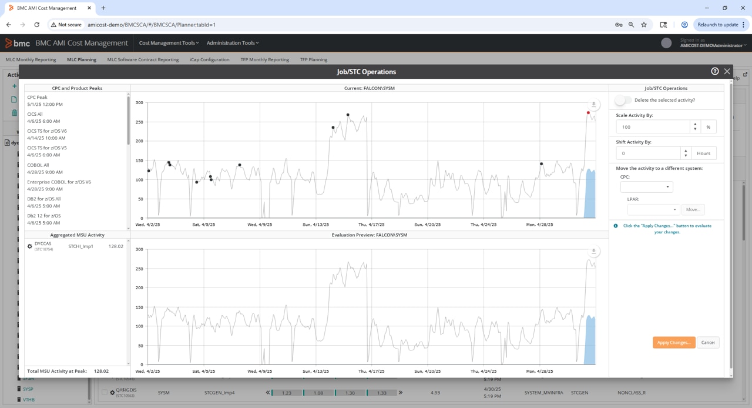752x408 pixels.
Task: Click the download icon on the Current FALCON\SYSM chart
Action: [593, 104]
